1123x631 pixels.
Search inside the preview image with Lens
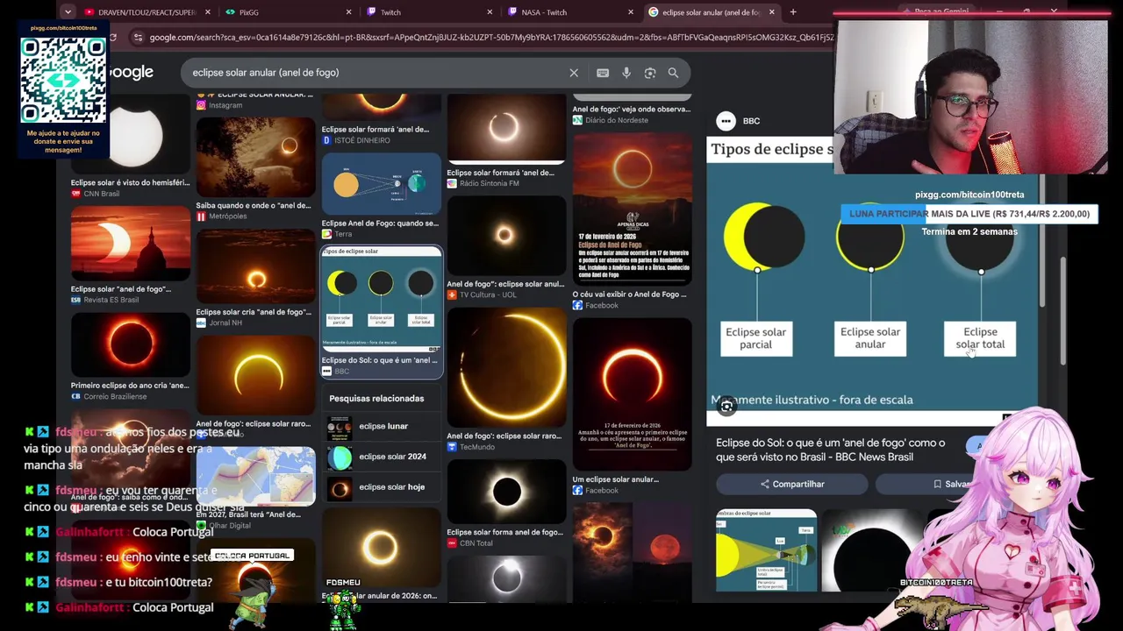[726, 406]
